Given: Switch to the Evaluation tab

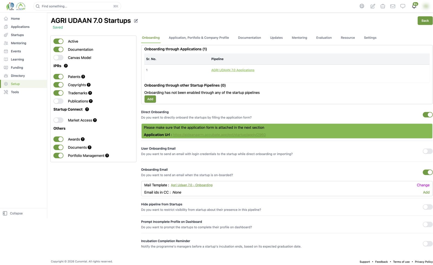Looking at the screenshot, I should click(x=324, y=38).
